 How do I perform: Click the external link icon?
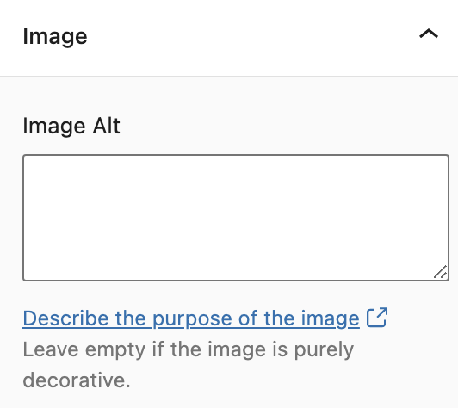pos(377,317)
